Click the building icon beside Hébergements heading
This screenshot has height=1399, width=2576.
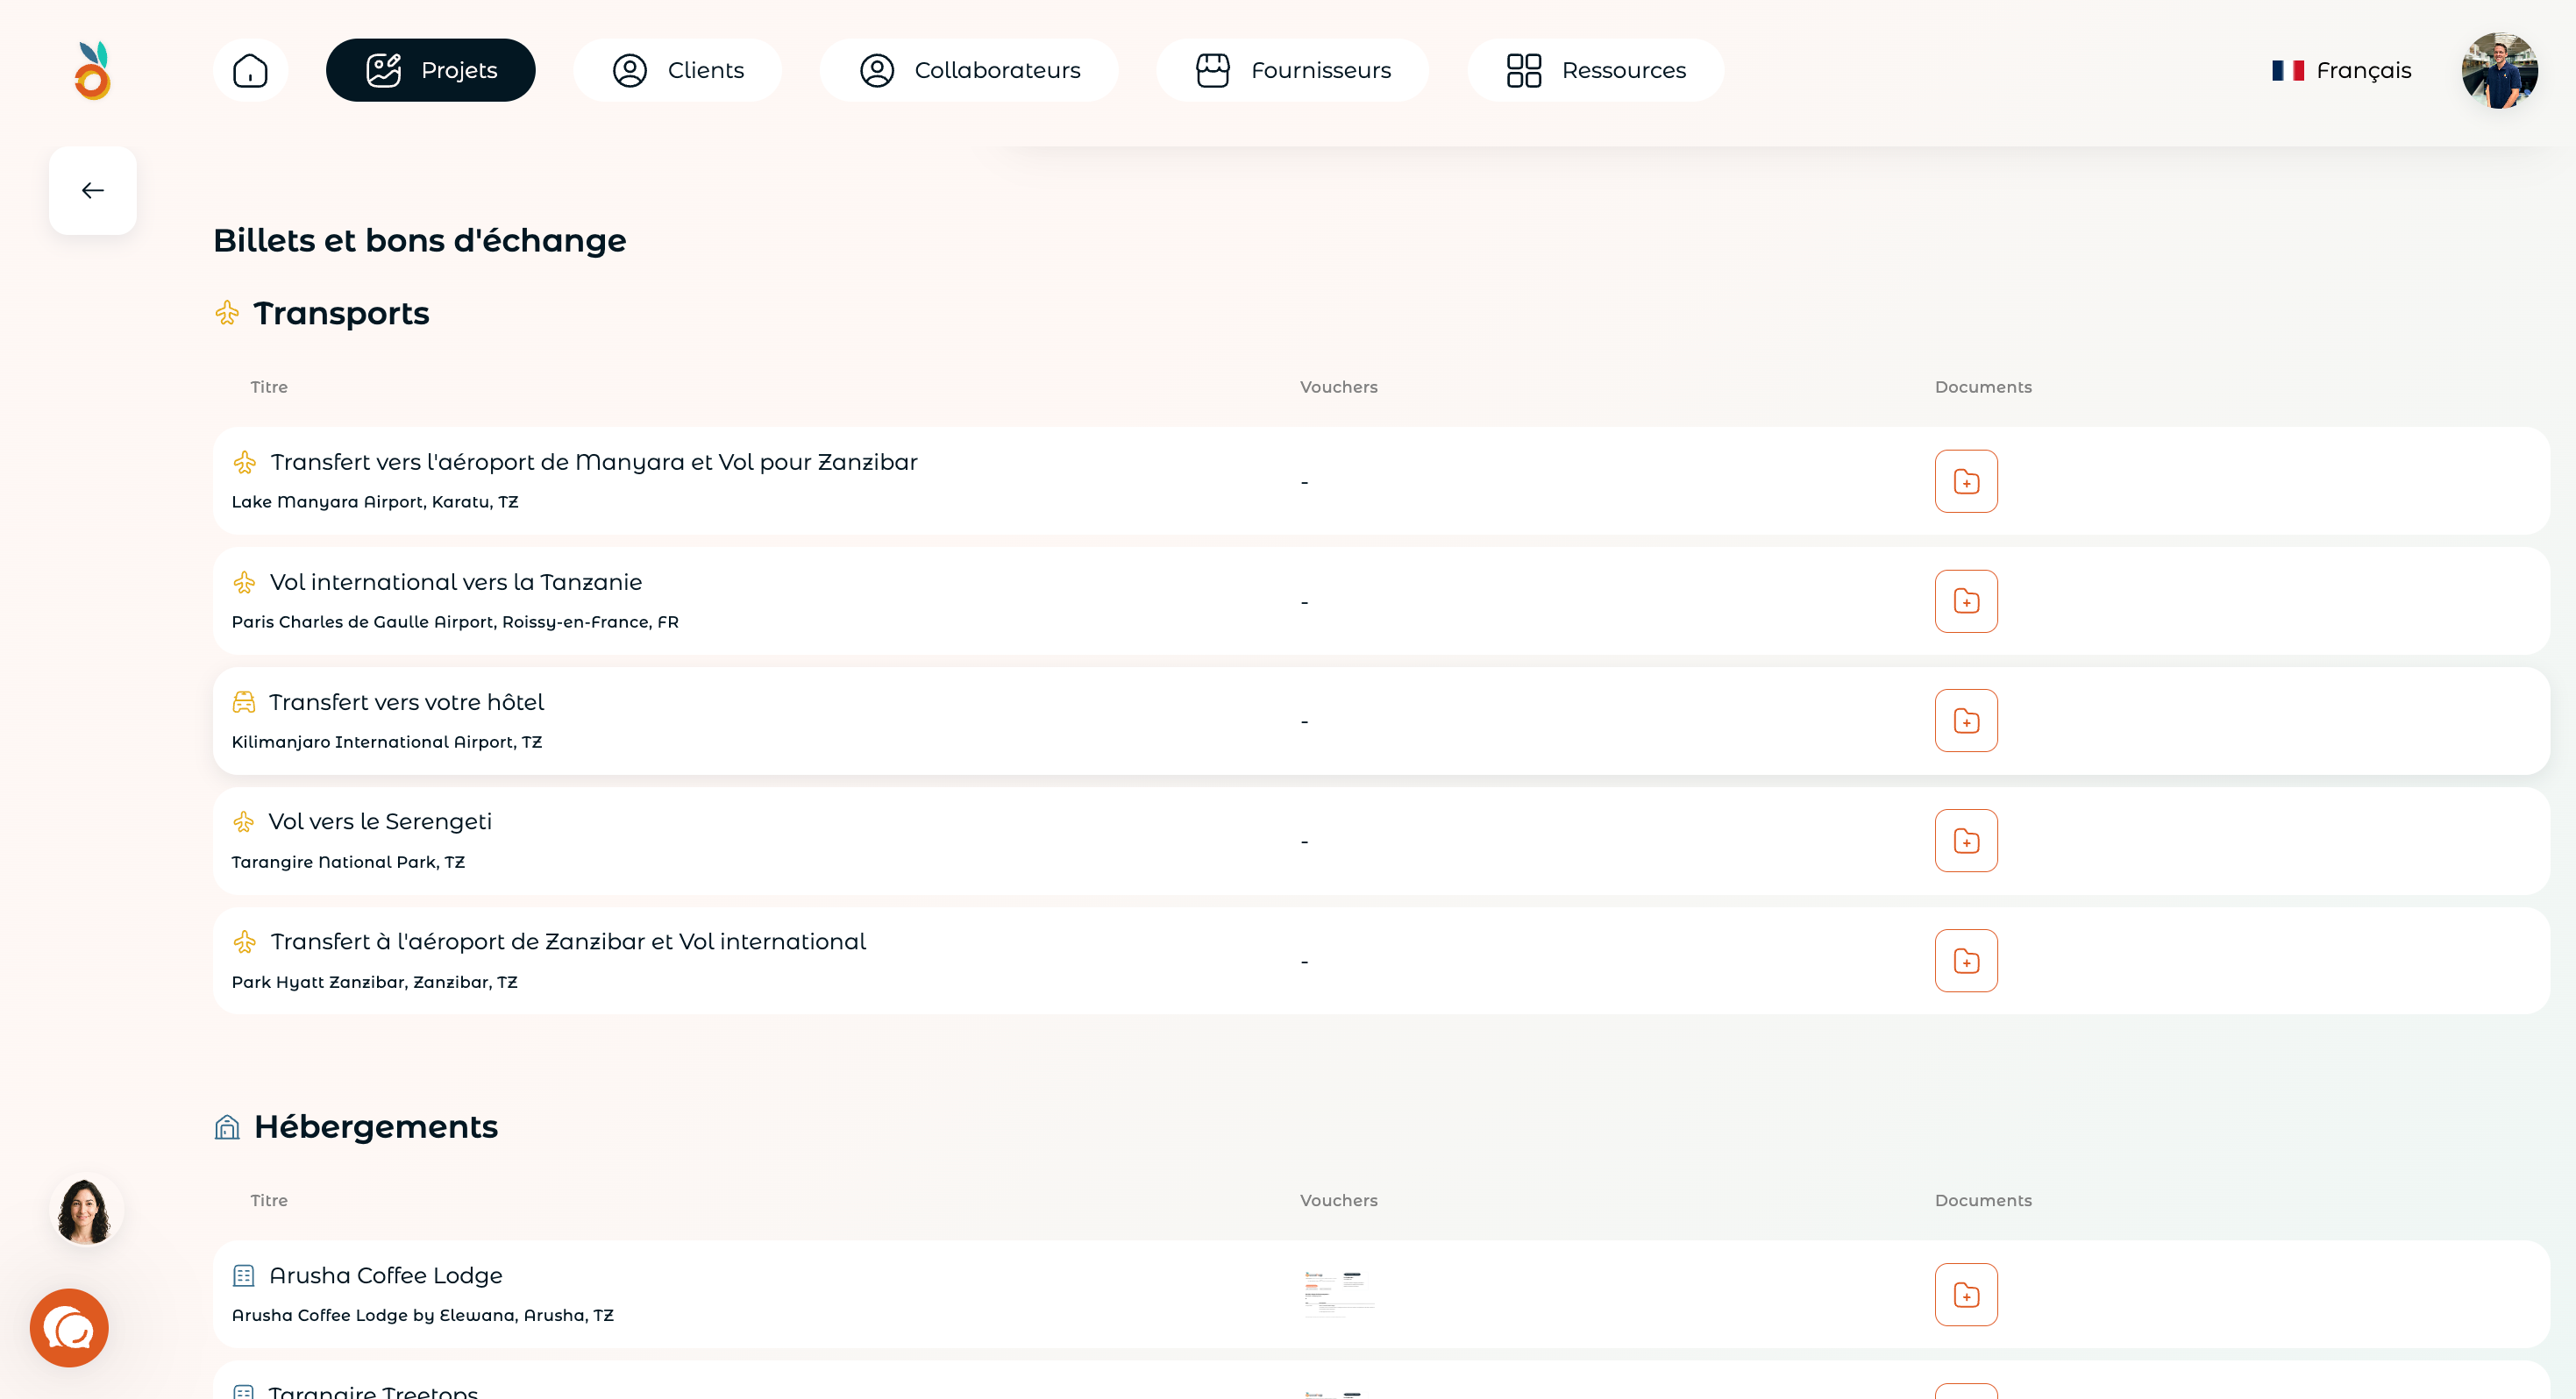point(227,1127)
